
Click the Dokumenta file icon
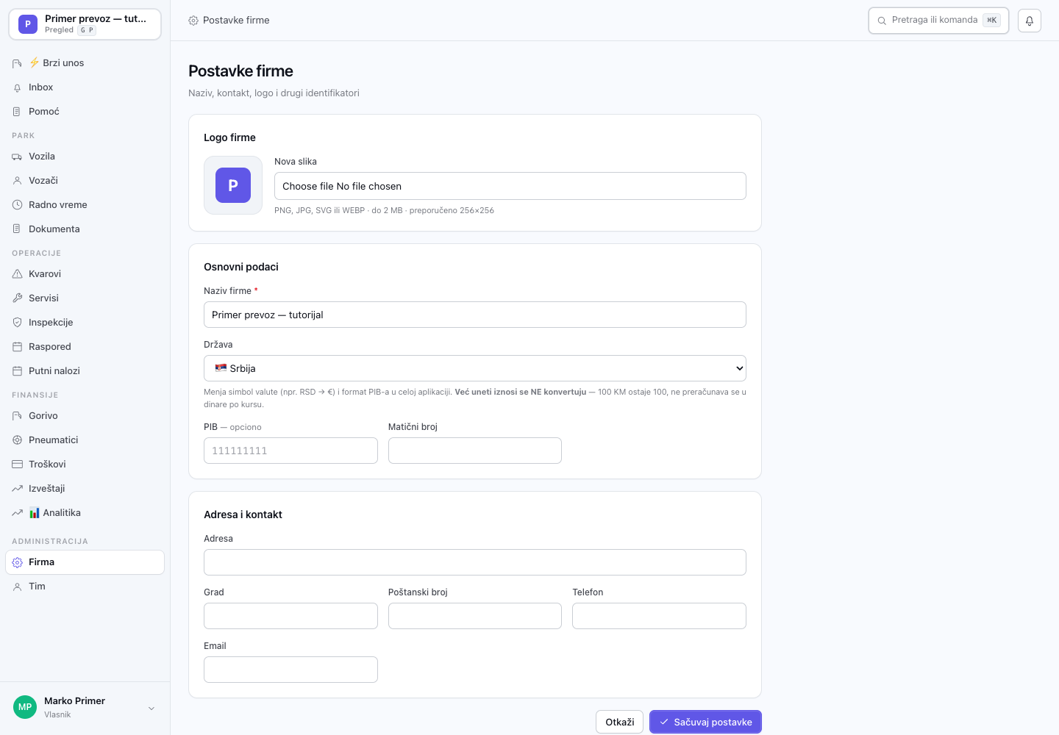[x=17, y=229]
